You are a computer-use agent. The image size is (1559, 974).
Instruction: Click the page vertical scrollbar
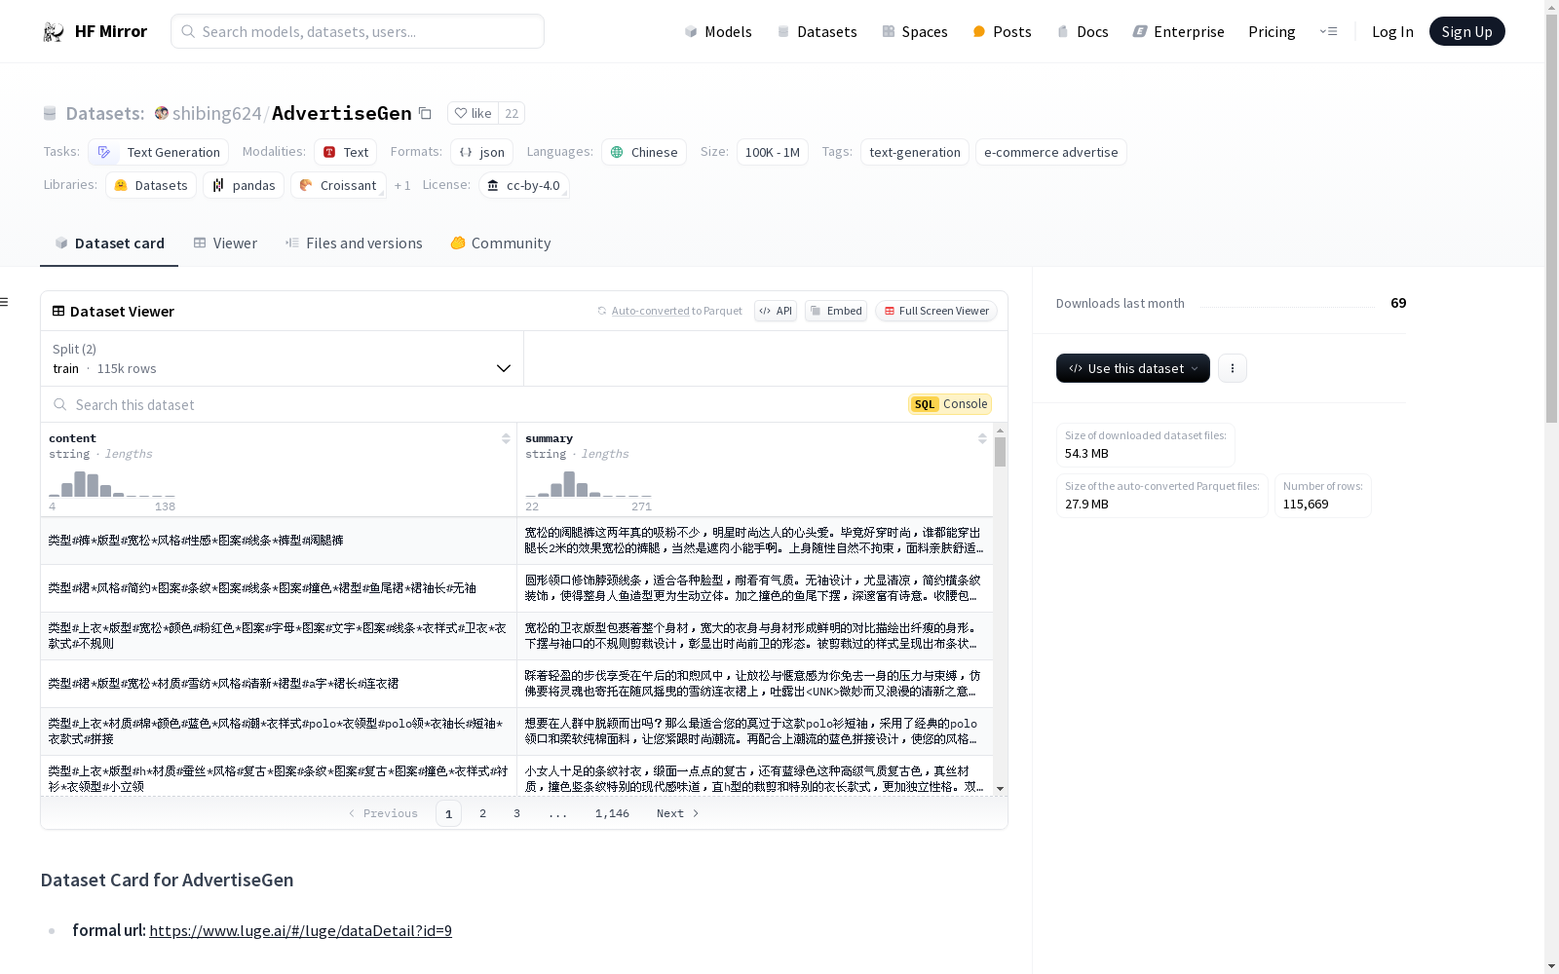tap(1551, 219)
